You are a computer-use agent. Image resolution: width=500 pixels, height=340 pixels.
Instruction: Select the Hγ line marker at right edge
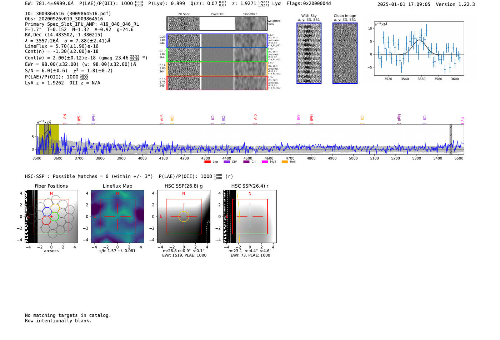pyautogui.click(x=462, y=120)
